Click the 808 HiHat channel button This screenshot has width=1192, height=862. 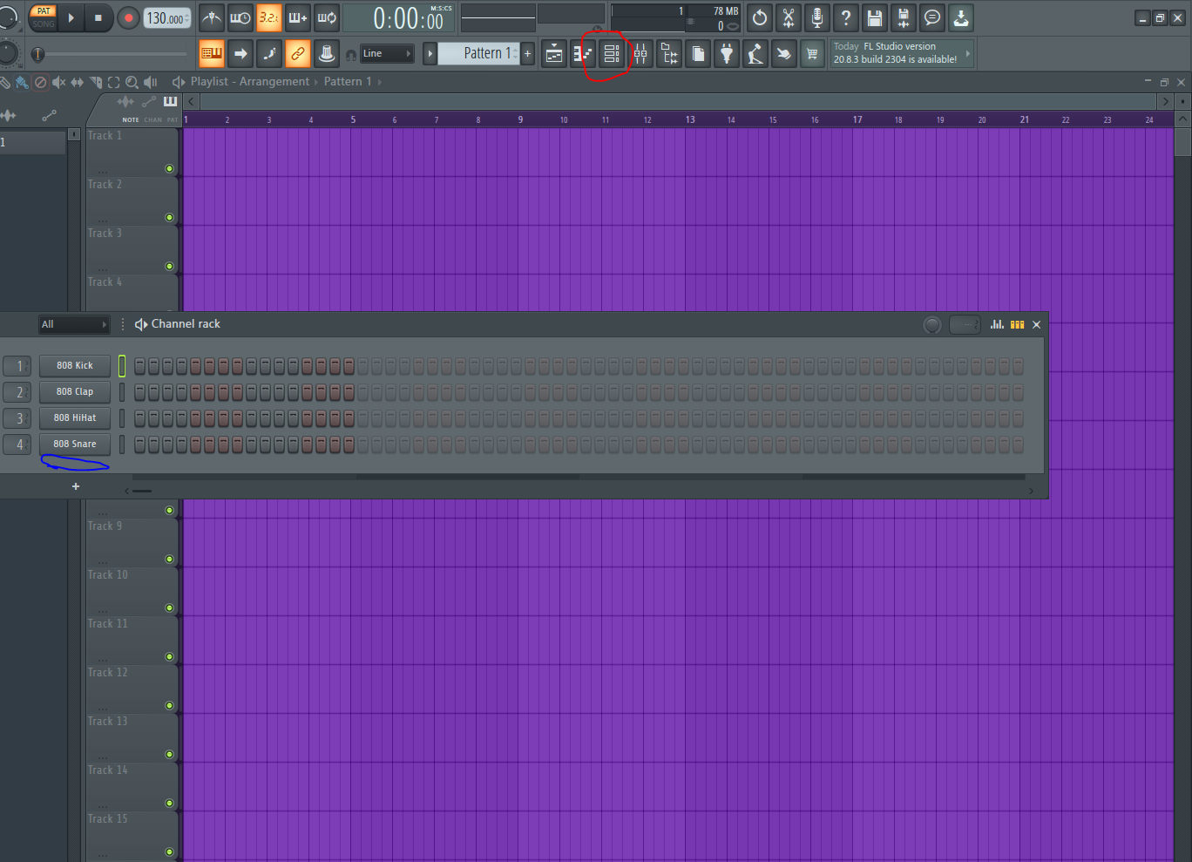[x=75, y=418]
